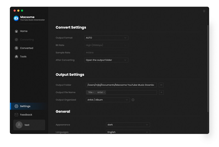Click the Settings gear icon in sidebar
Screen dimensions: 219x147
point(16,106)
